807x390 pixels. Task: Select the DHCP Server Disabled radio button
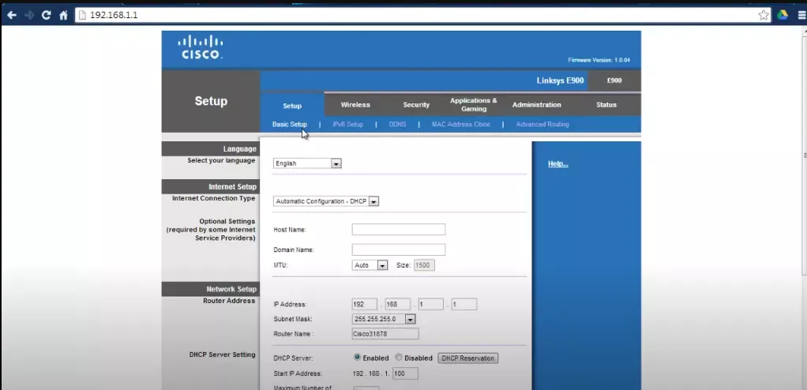(398, 357)
